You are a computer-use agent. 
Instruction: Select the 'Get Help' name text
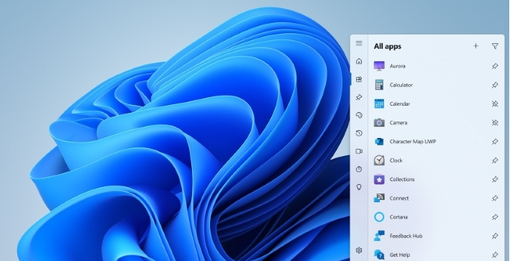400,255
